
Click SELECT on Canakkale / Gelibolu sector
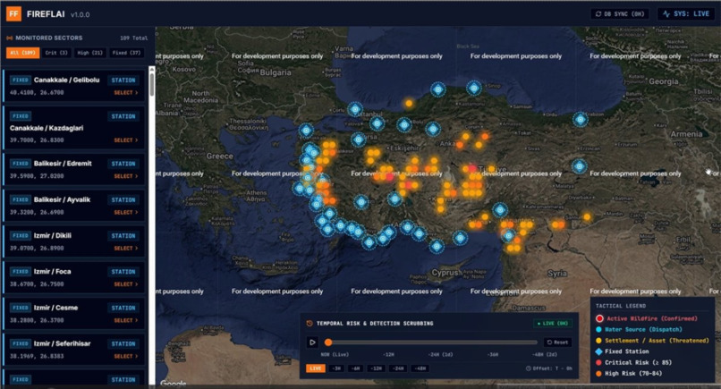[x=126, y=92]
